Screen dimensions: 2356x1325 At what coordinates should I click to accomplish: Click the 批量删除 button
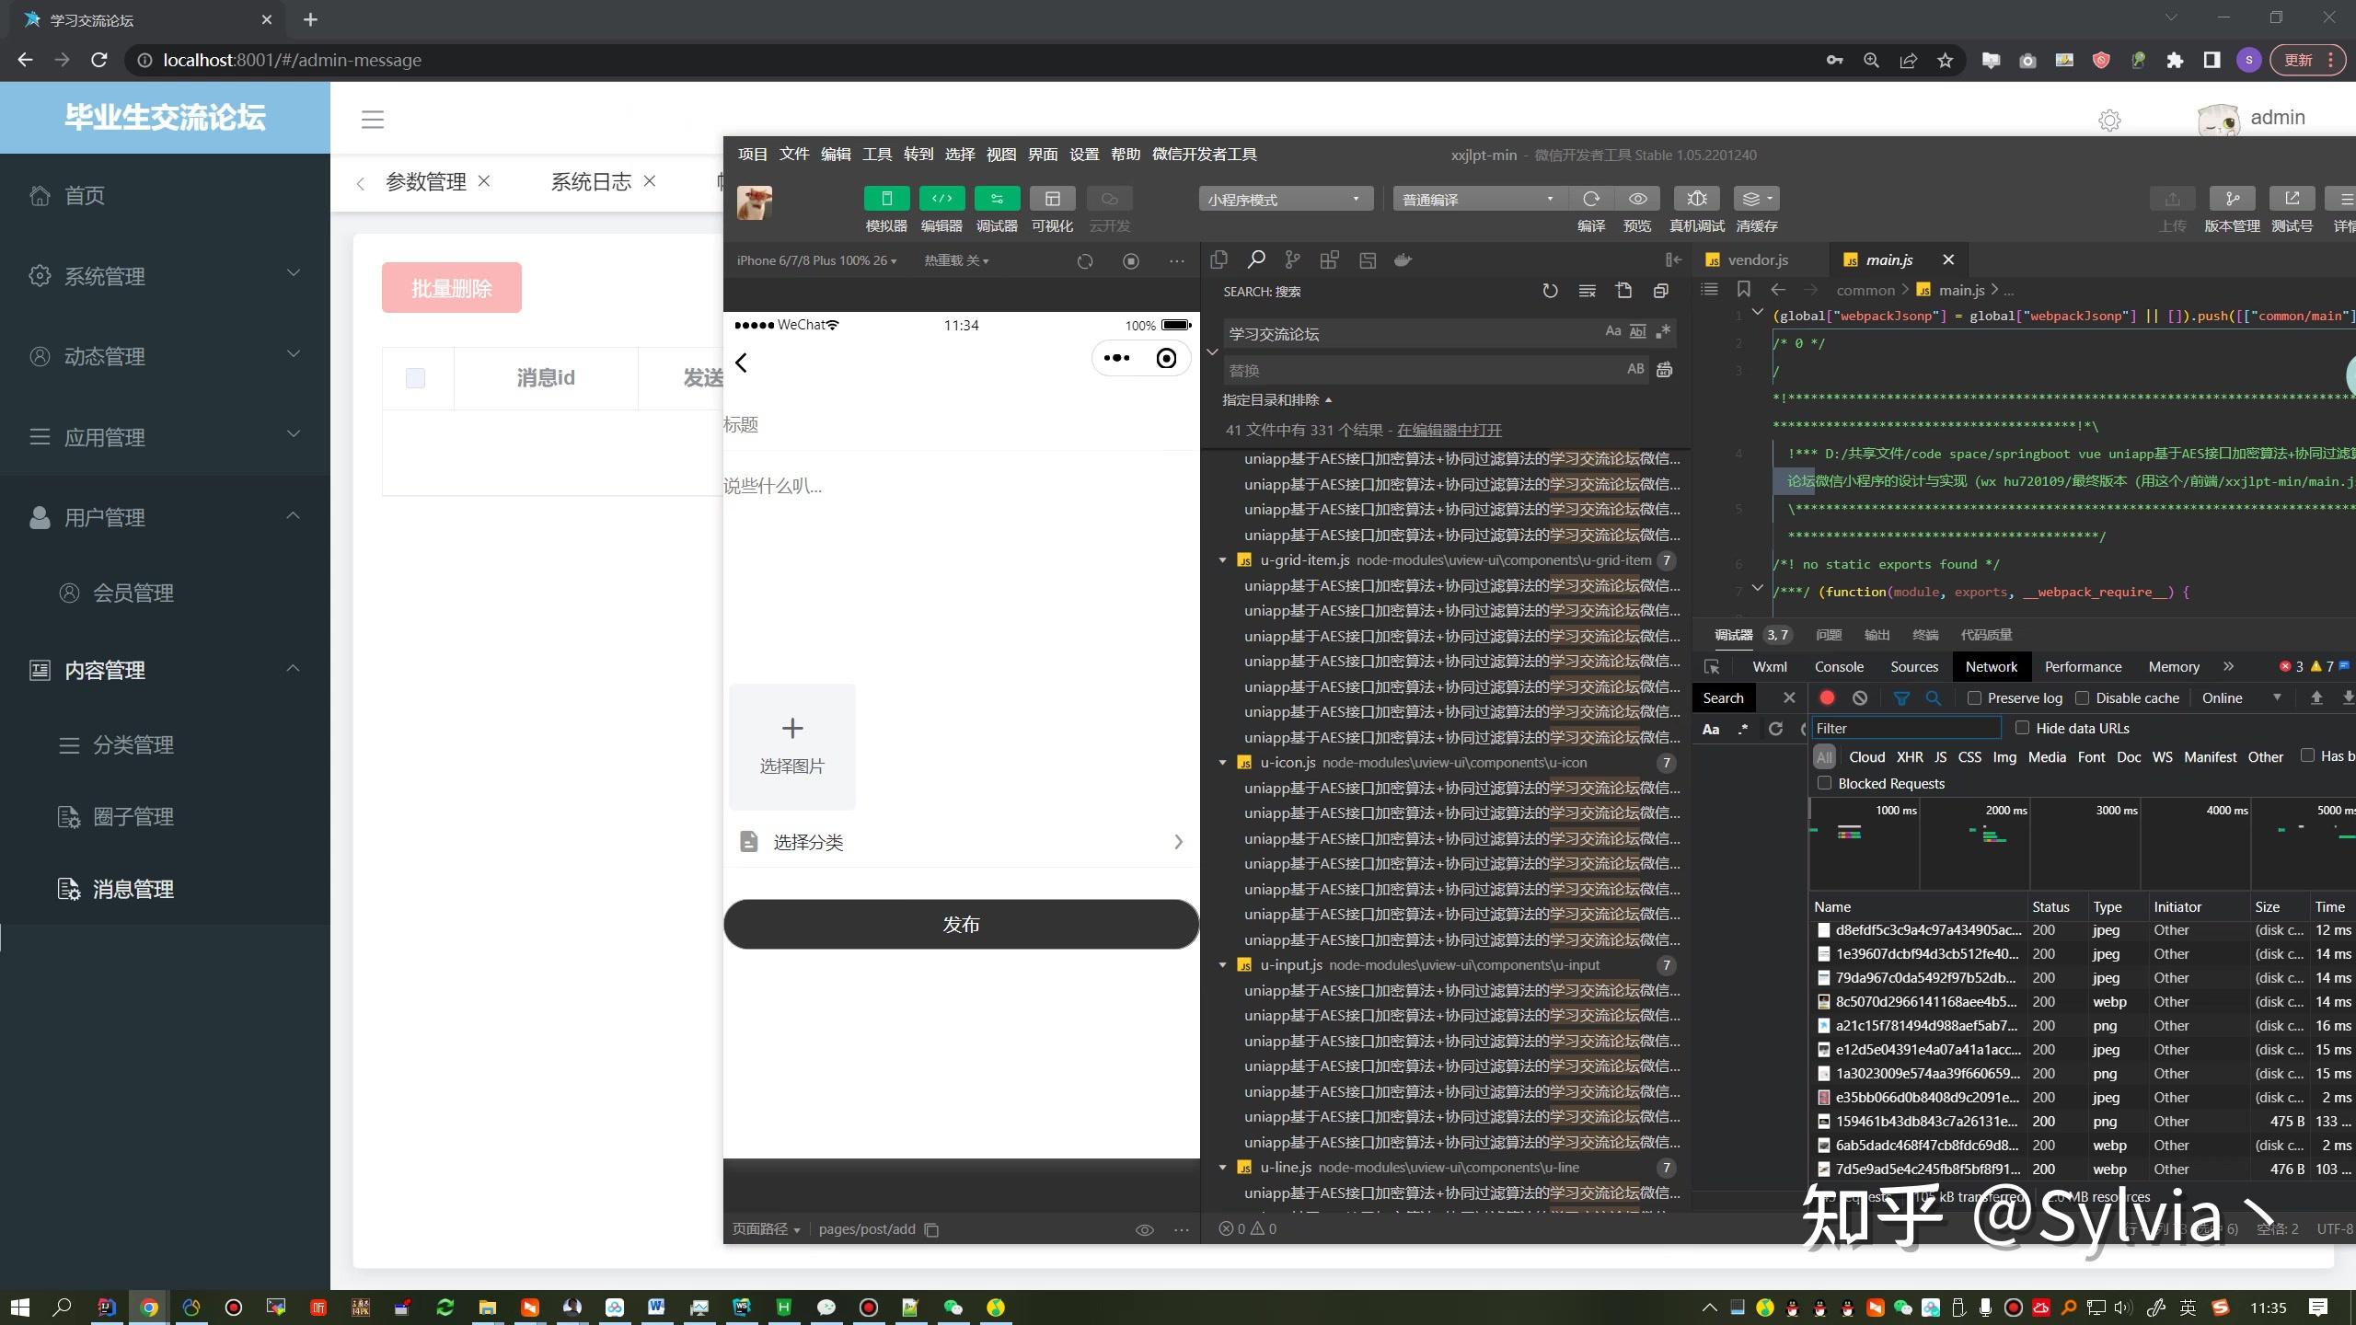(451, 287)
